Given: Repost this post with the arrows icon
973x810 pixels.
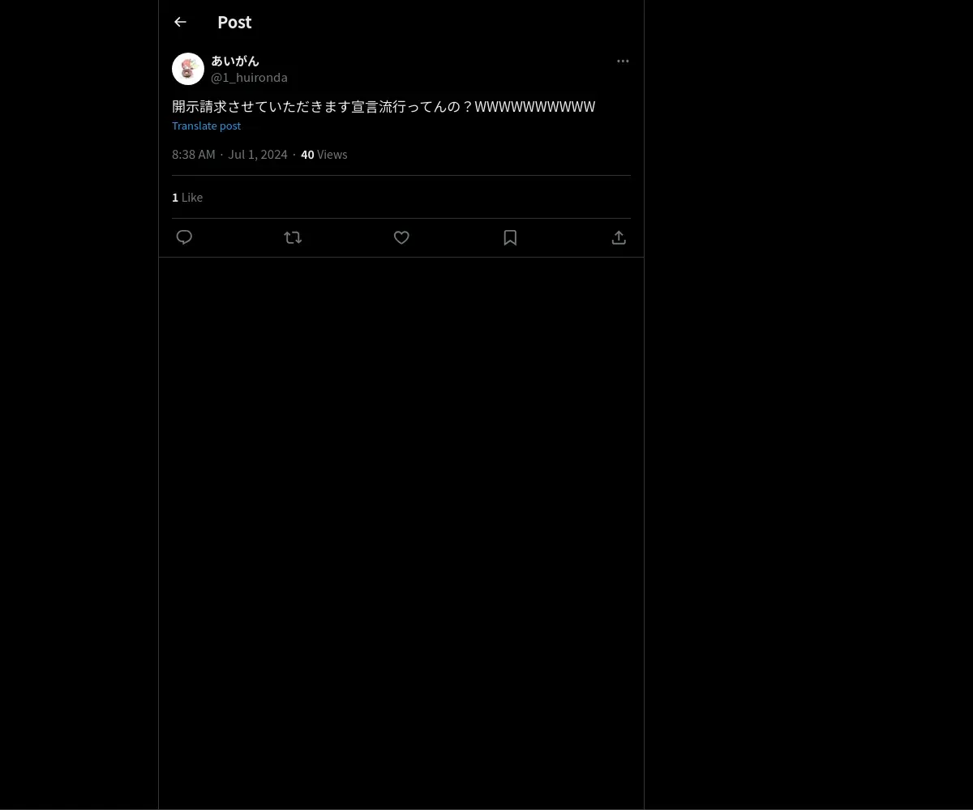Looking at the screenshot, I should click(293, 237).
